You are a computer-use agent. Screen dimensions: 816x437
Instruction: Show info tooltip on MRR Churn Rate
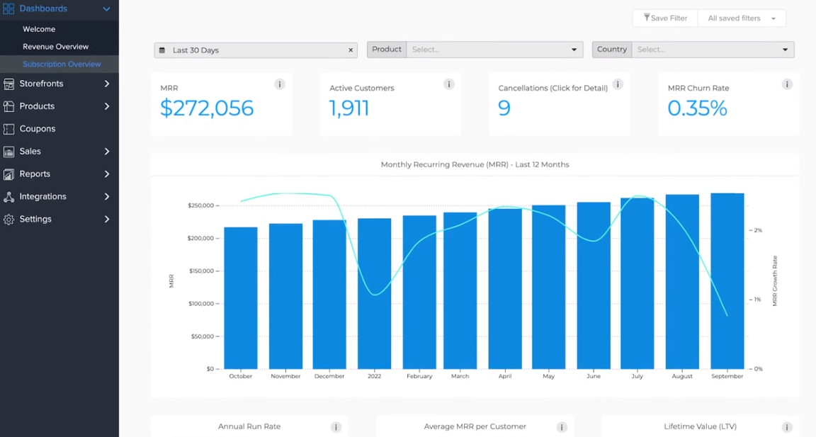(787, 84)
